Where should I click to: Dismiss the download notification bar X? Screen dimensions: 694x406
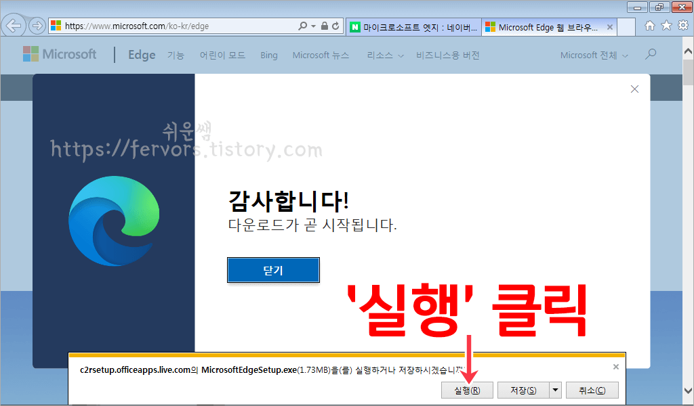click(615, 367)
